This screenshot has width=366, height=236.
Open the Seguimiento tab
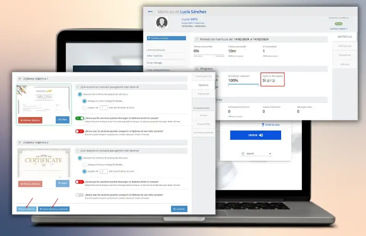[203, 94]
